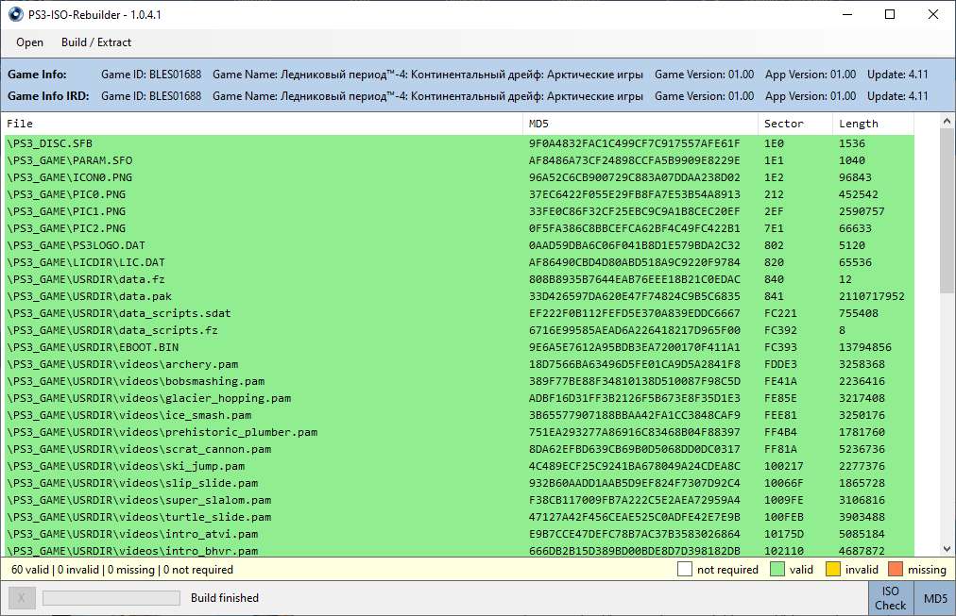
Task: Click the PS3-ISO-Rebuilder app icon
Action: [14, 14]
